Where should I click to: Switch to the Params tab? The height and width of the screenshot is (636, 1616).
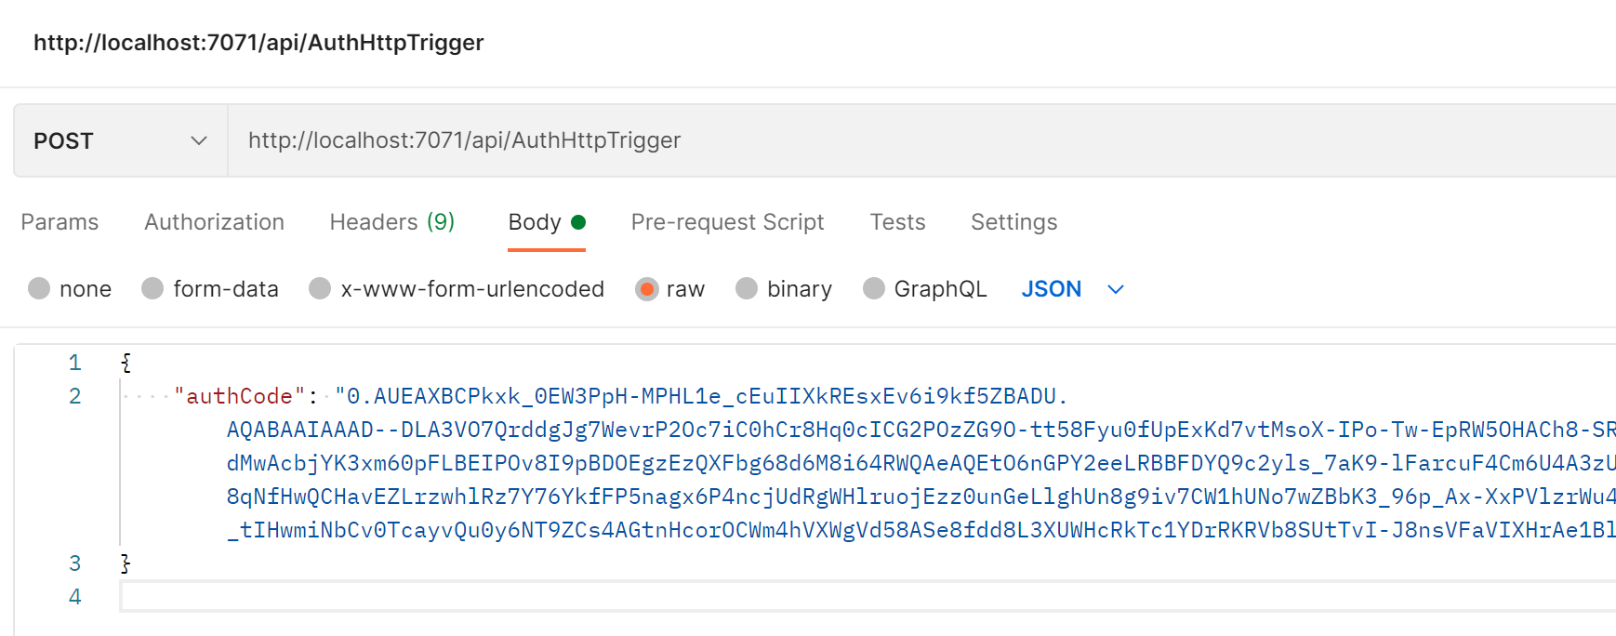60,222
